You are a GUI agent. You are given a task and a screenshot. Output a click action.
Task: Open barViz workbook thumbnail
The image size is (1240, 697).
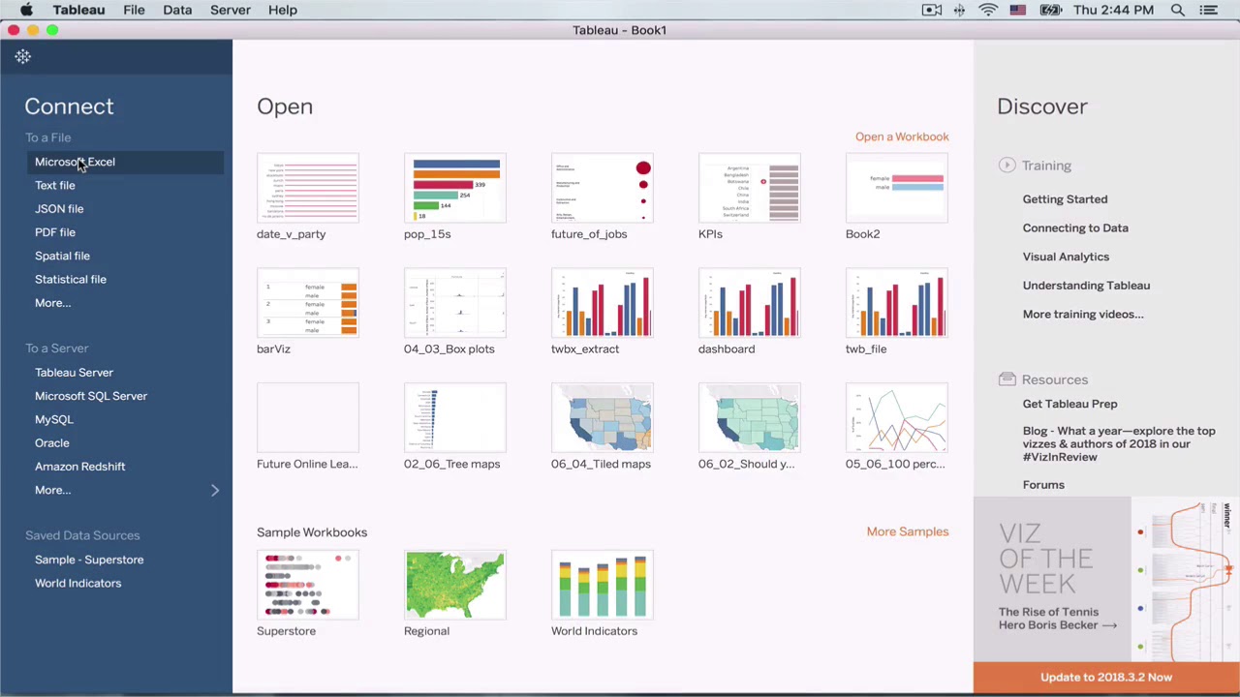[308, 303]
